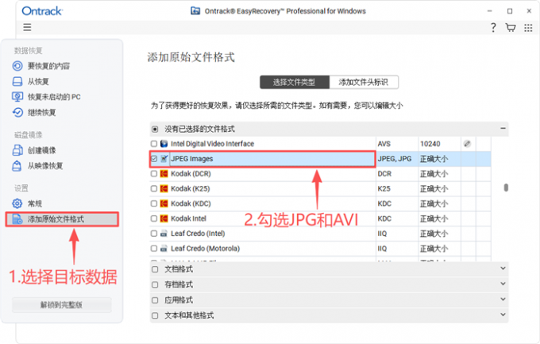Click the 添加原始文件格式 file icon
The width and height of the screenshot is (540, 344).
pos(17,219)
